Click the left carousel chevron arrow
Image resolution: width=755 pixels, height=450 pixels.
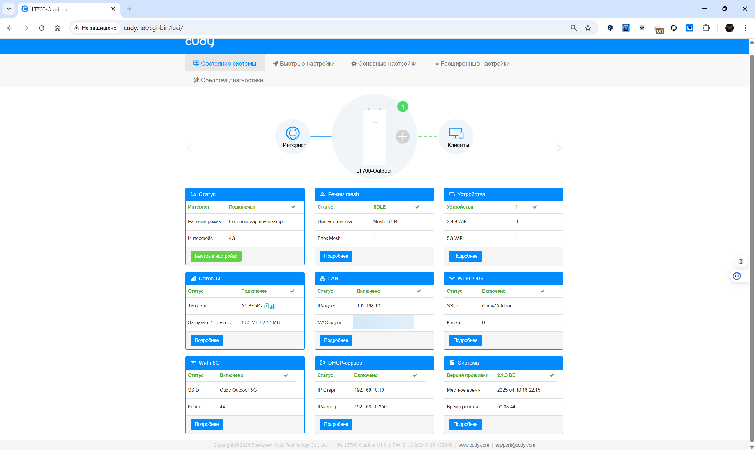[189, 148]
